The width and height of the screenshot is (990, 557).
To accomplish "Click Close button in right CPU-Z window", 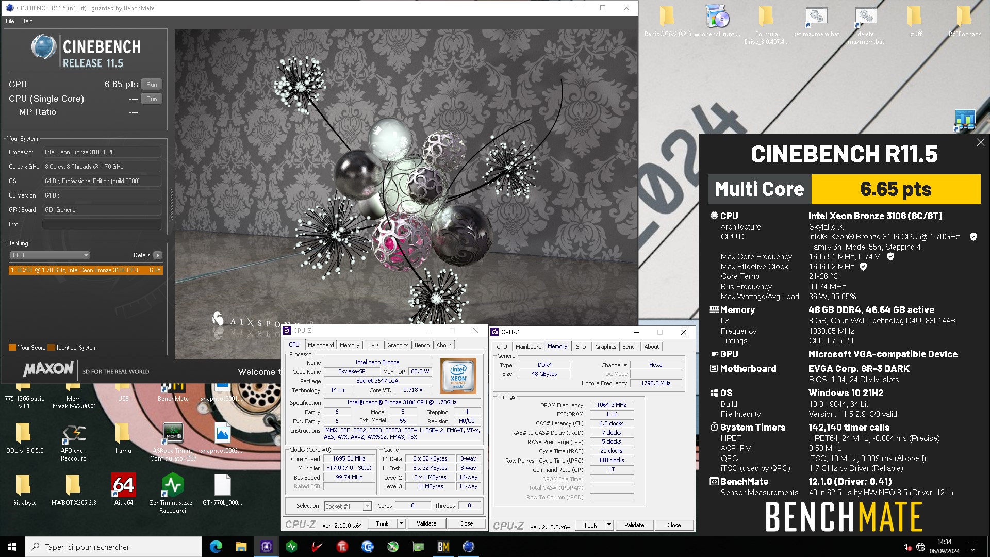I will point(674,525).
